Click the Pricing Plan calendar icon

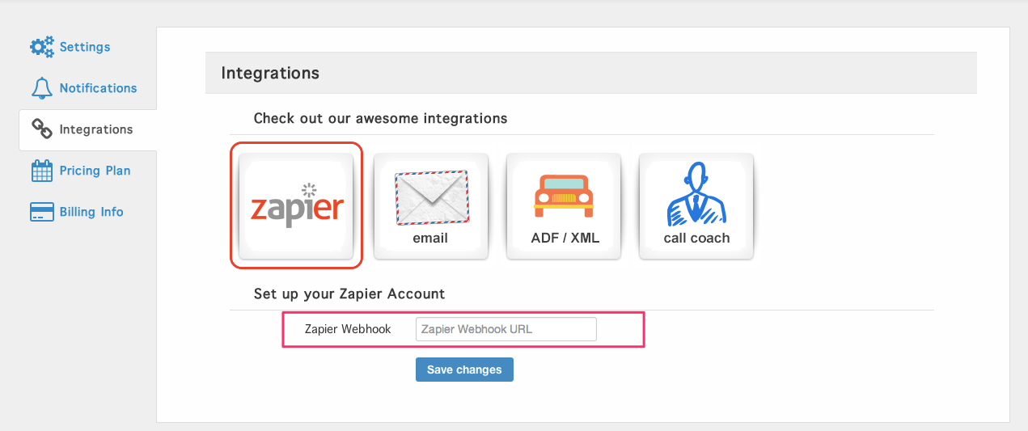(41, 171)
